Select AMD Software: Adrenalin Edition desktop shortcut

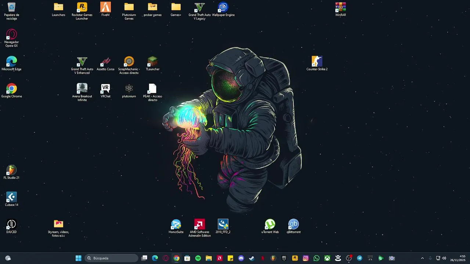[199, 228]
